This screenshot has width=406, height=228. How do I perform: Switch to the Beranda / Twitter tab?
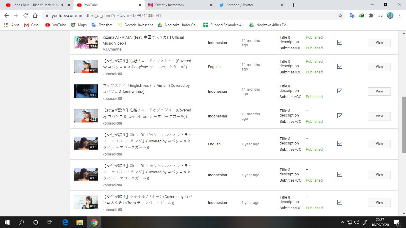coord(253,5)
